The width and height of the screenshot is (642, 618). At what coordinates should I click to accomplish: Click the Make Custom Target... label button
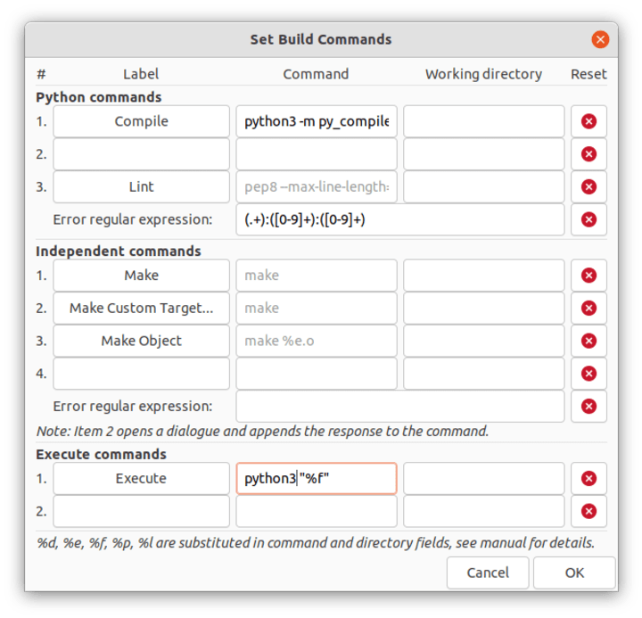tap(141, 308)
